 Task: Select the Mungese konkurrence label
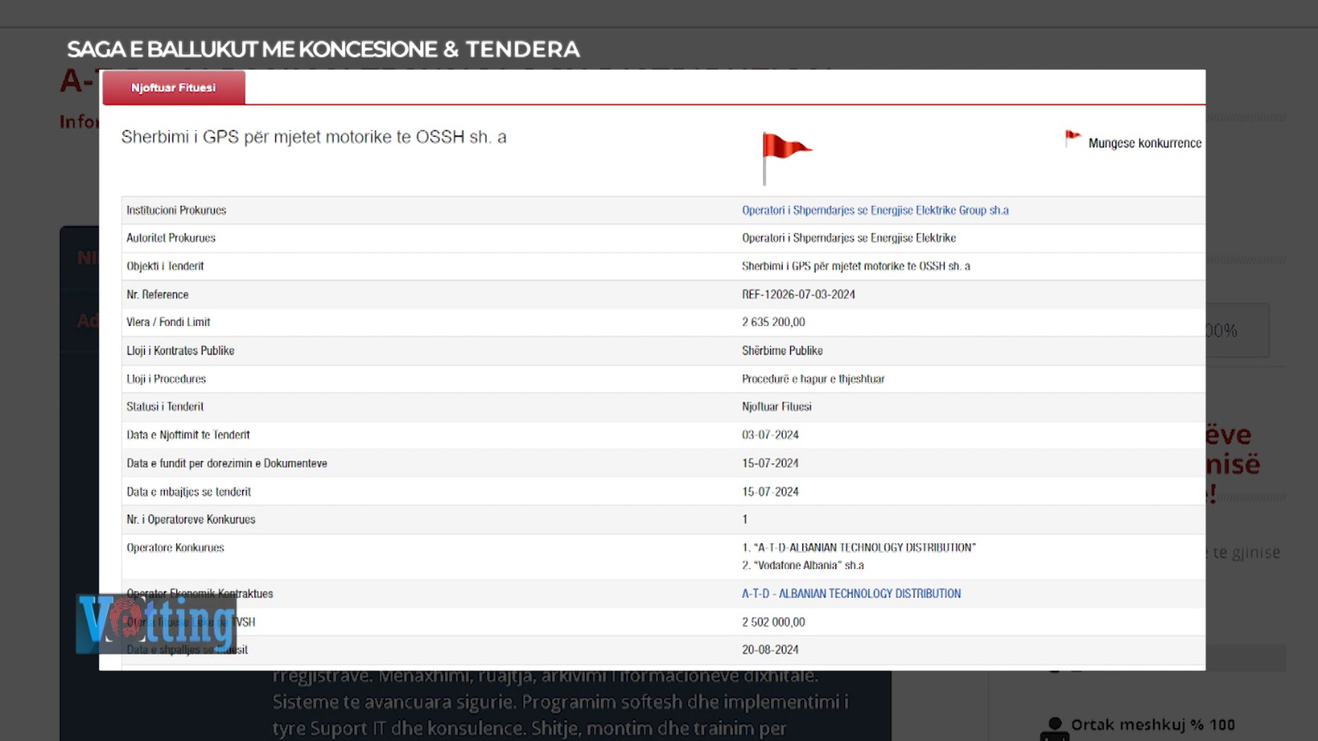click(x=1145, y=143)
